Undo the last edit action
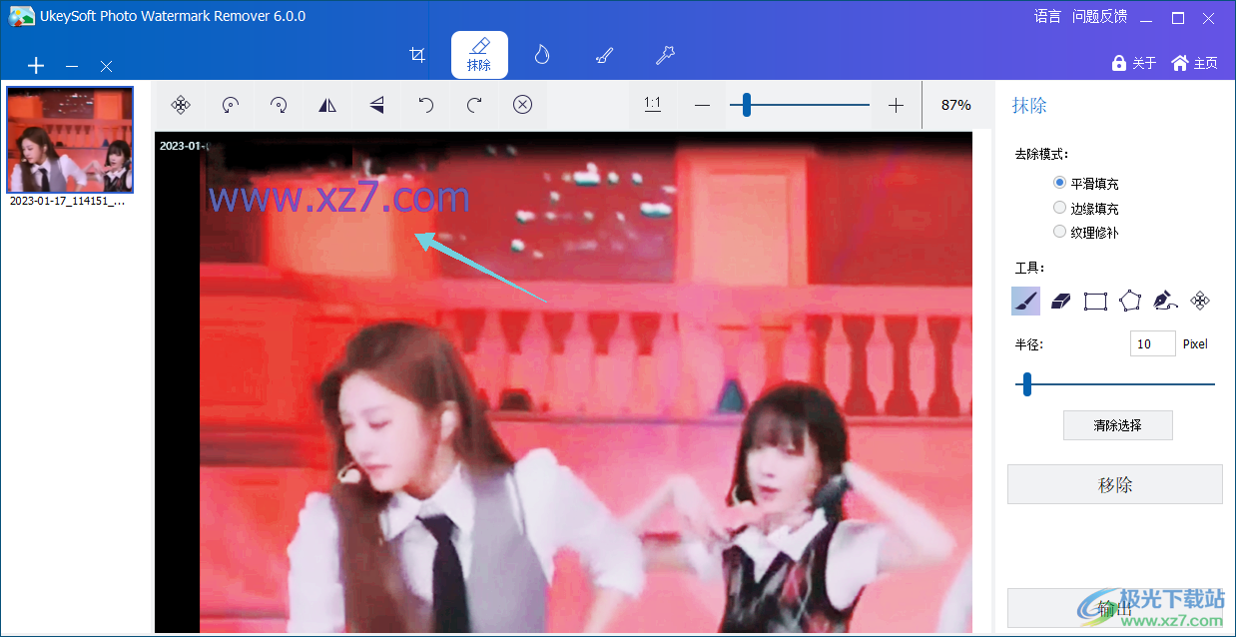1236x637 pixels. pos(425,105)
